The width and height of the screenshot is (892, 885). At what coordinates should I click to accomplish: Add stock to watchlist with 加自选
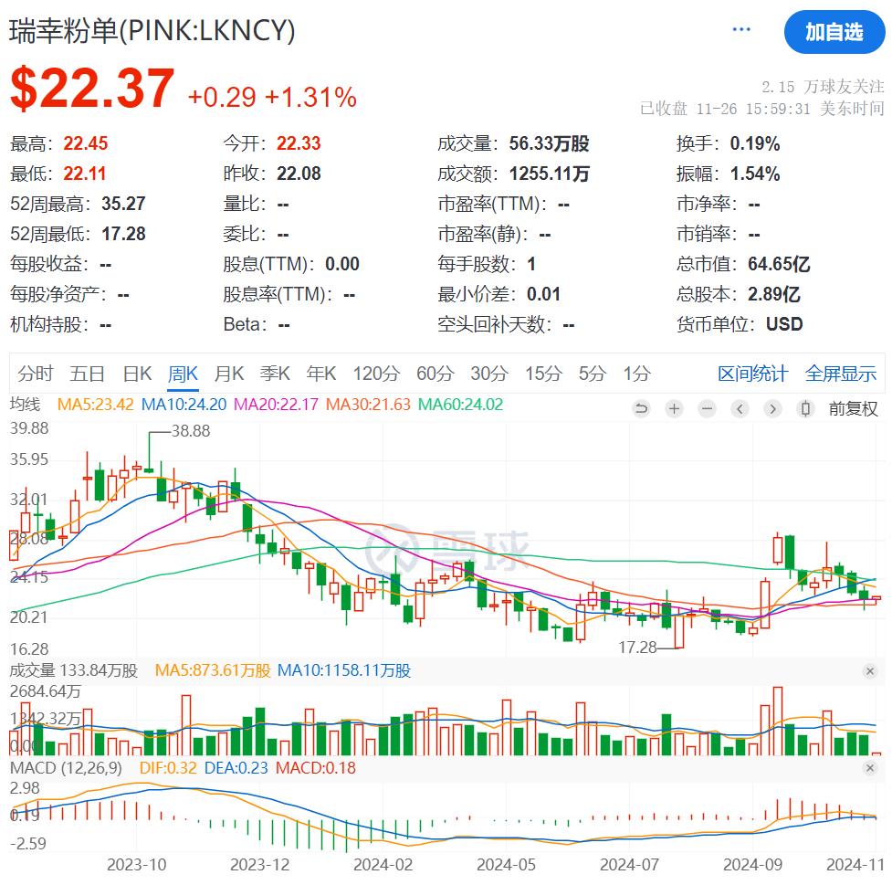tap(833, 32)
